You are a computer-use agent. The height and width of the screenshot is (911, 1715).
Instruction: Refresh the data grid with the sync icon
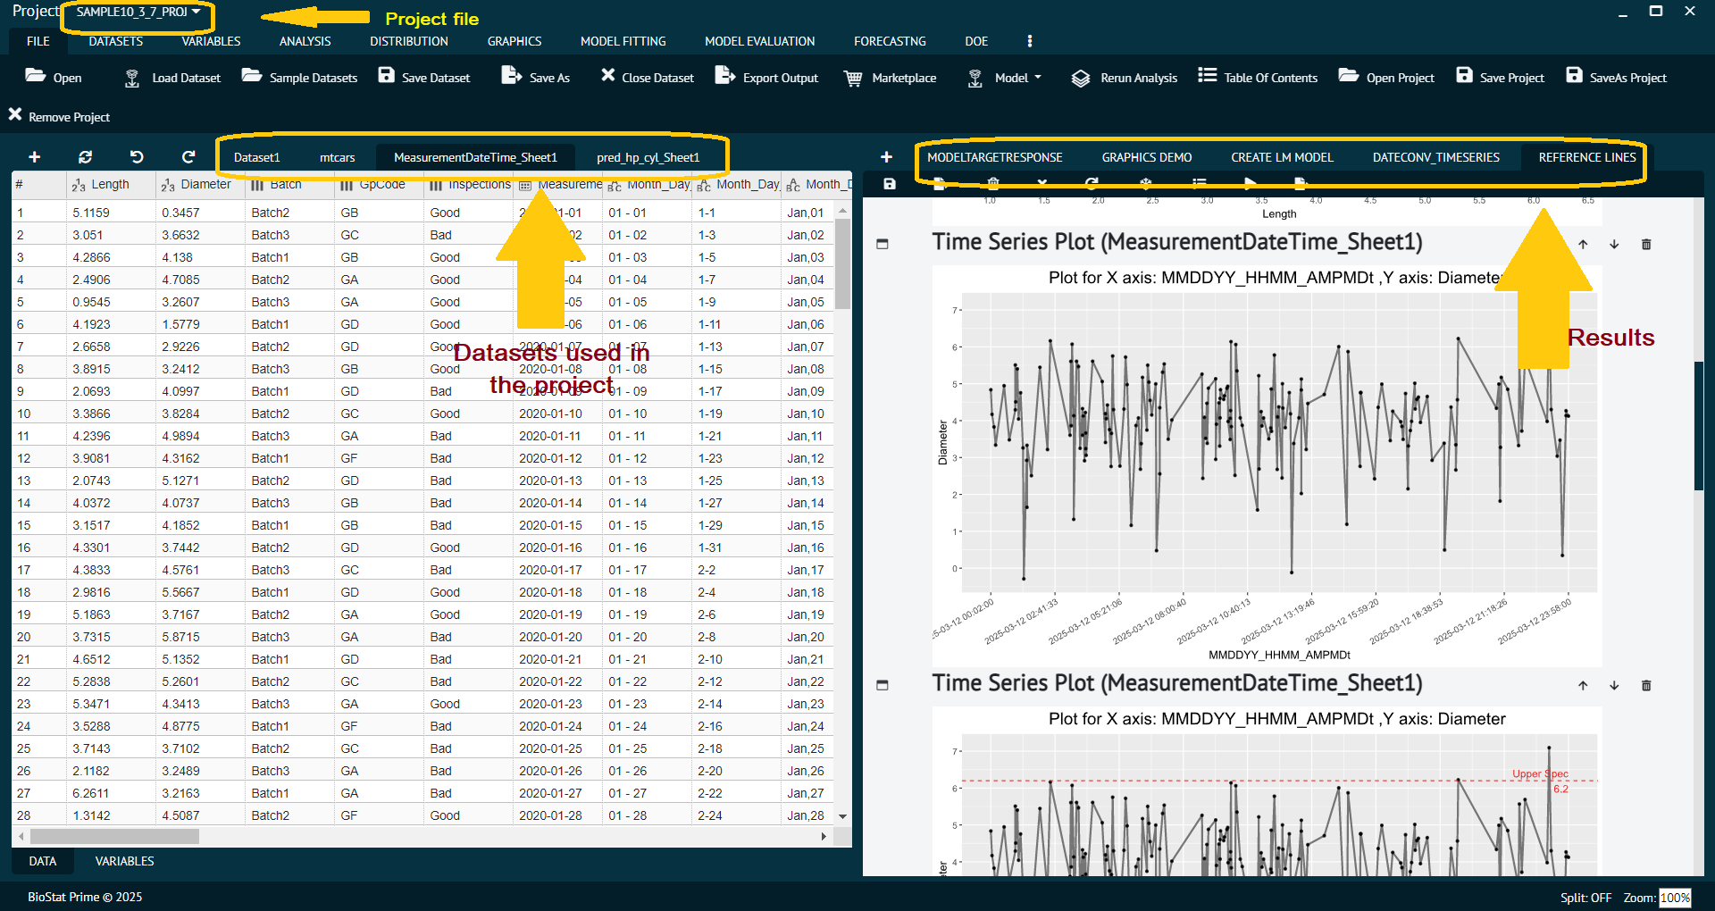(86, 157)
